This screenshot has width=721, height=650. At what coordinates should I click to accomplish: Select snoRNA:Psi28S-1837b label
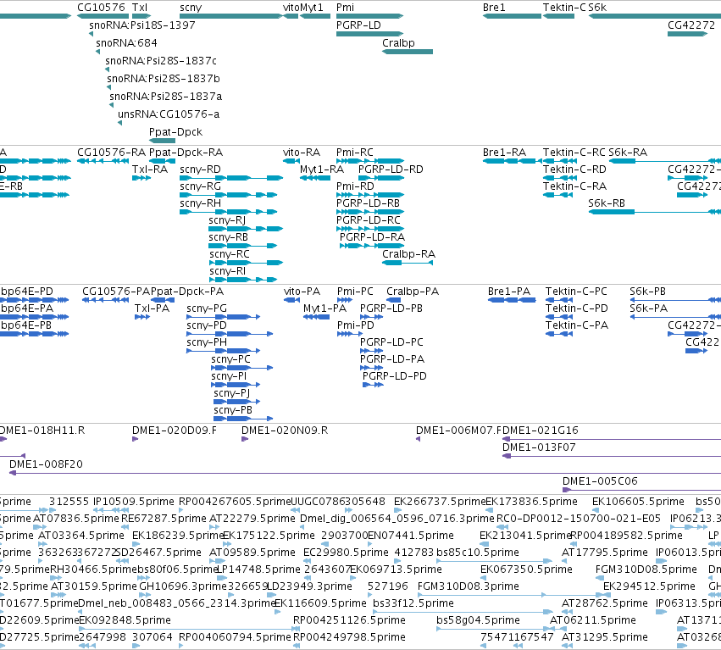(x=164, y=79)
